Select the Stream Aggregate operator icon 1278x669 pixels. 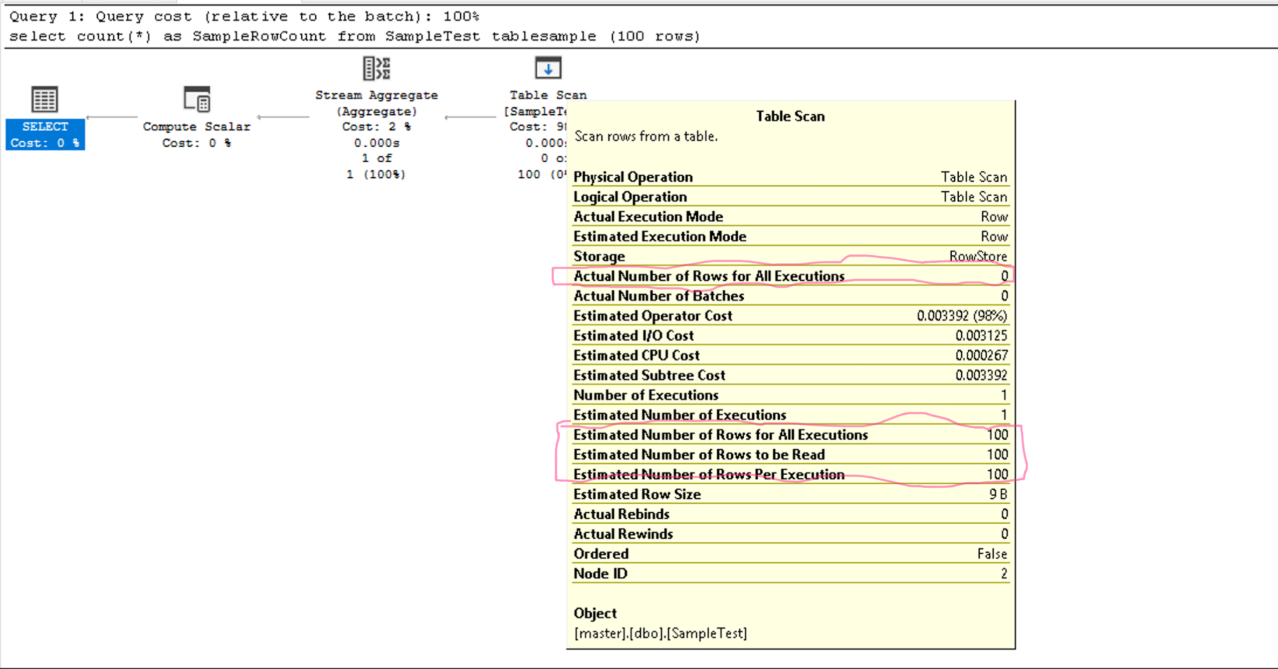click(376, 69)
